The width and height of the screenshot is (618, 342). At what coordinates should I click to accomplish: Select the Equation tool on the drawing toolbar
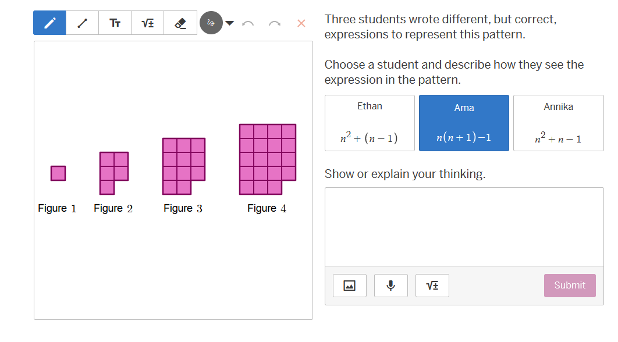(x=147, y=23)
